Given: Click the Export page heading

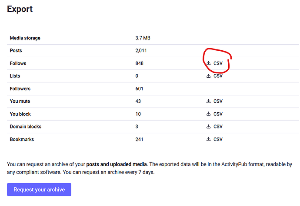Looking at the screenshot, I should pos(20,9).
